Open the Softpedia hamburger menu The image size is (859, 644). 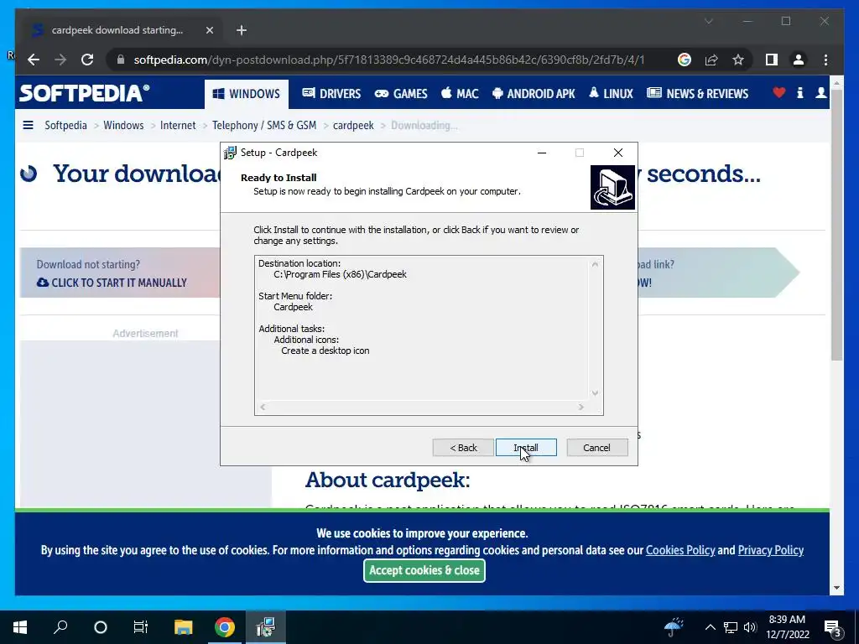click(28, 126)
